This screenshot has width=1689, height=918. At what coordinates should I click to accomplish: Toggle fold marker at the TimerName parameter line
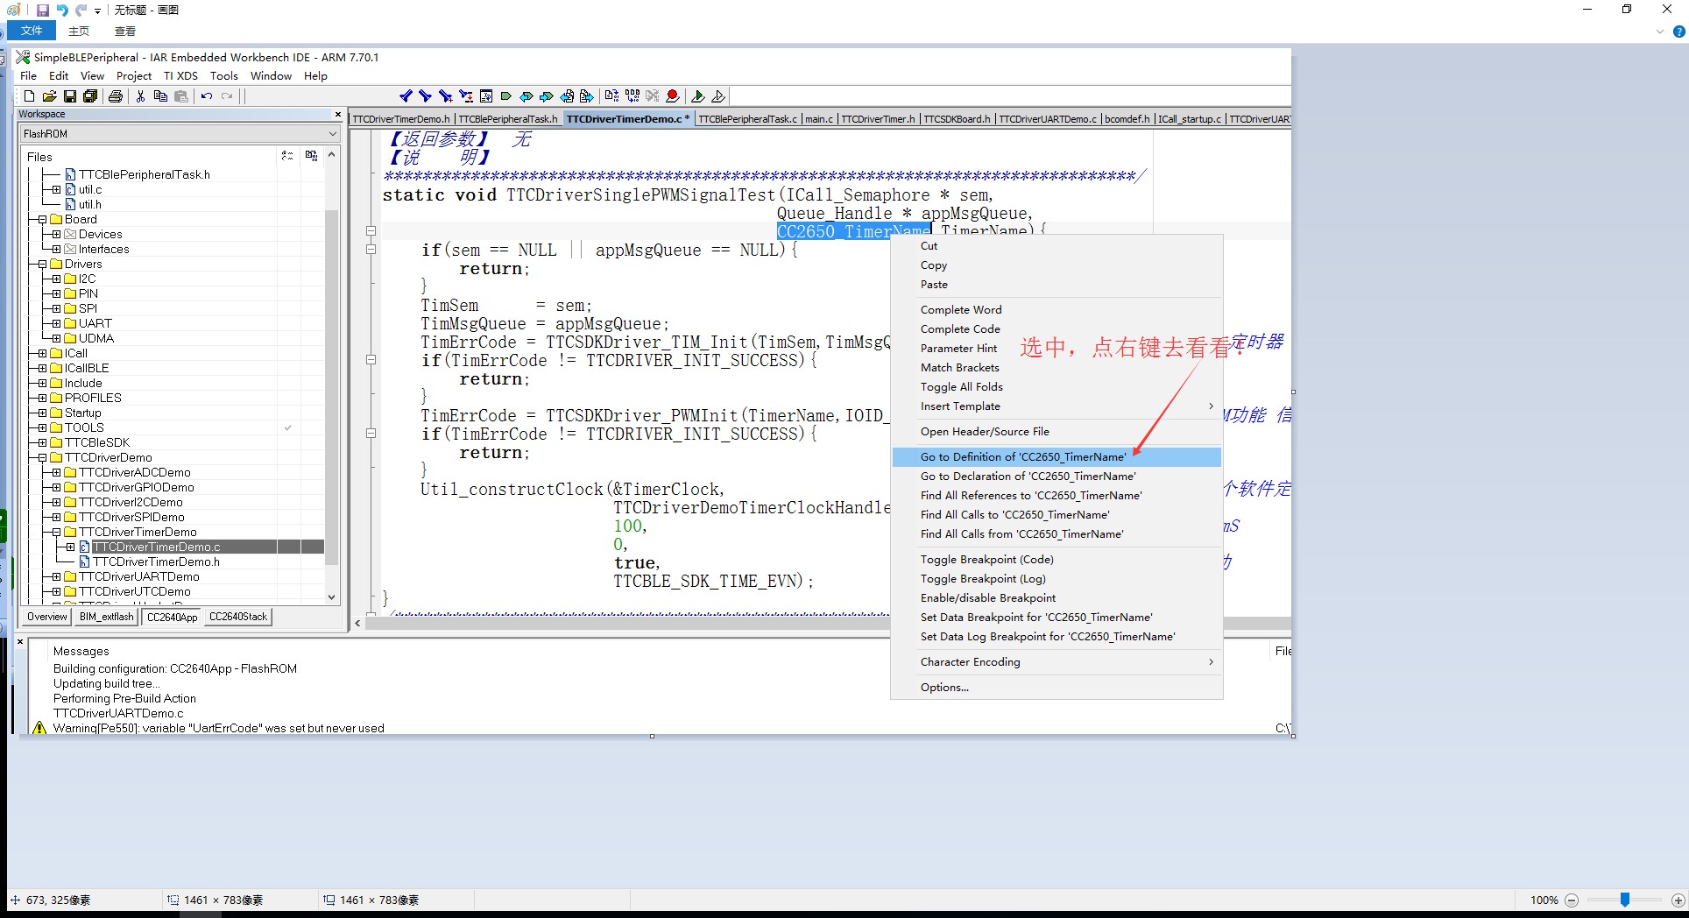coord(371,231)
